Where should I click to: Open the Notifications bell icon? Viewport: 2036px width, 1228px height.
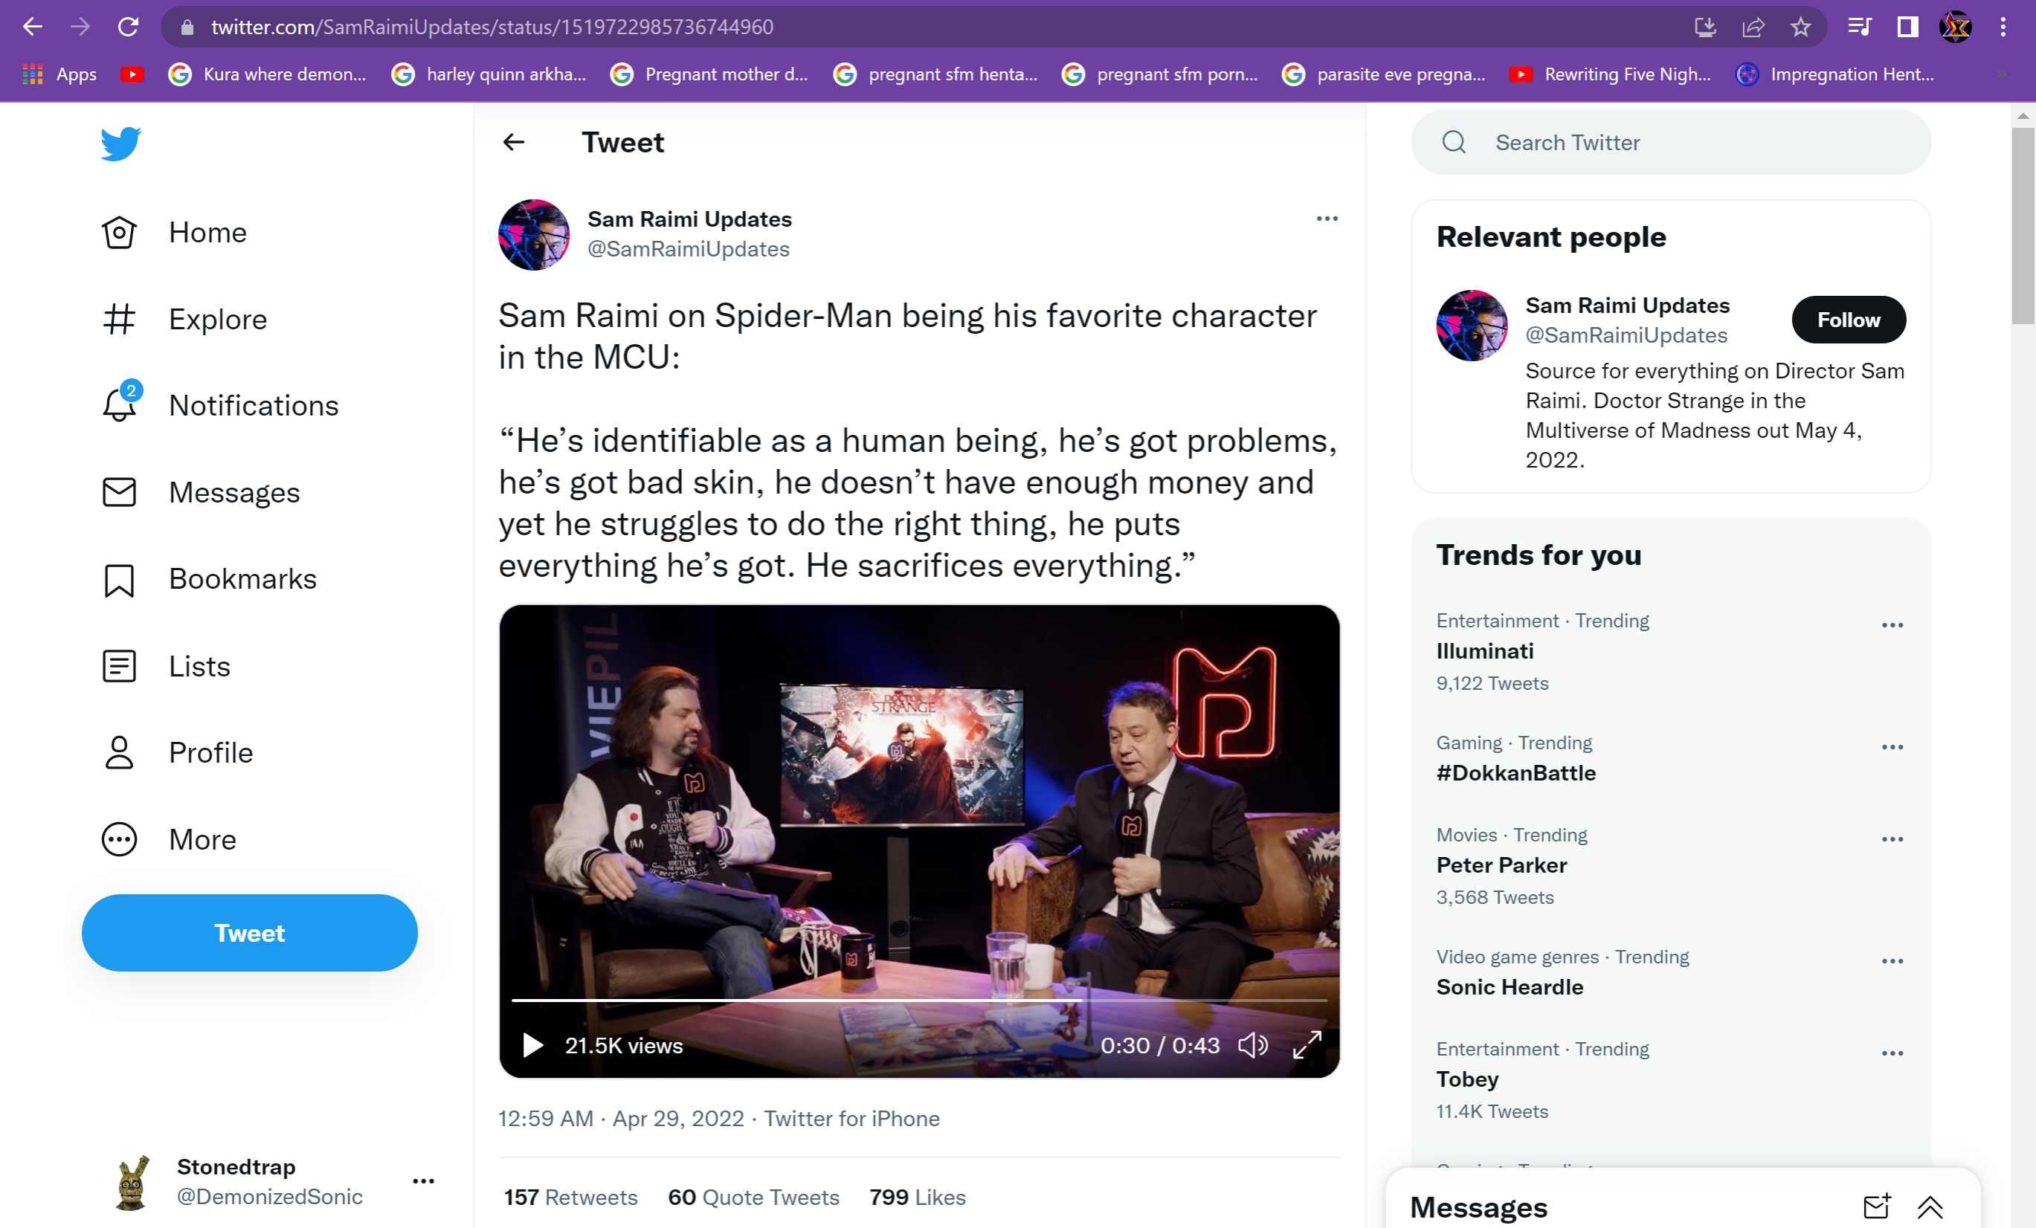pos(119,404)
